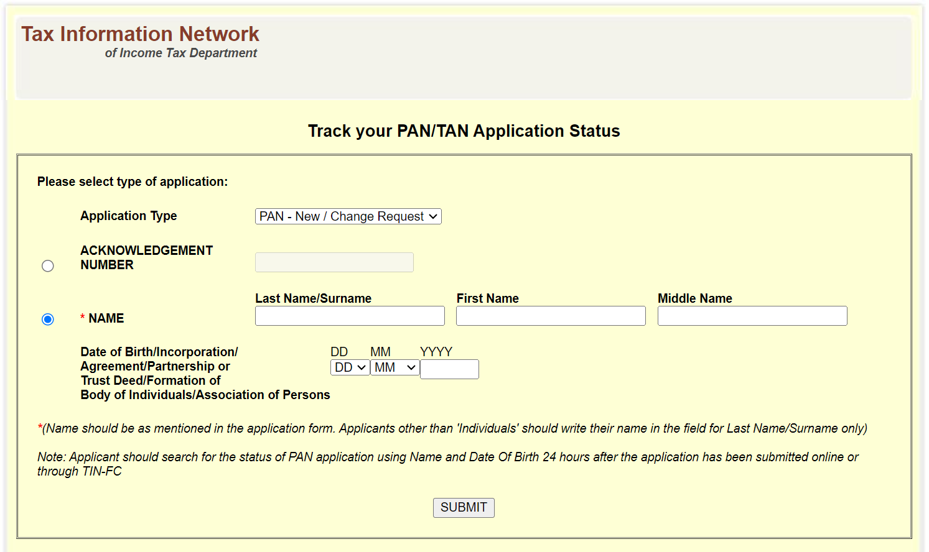This screenshot has width=929, height=552.
Task: Click inside the Last Name/Surname field
Action: point(349,316)
